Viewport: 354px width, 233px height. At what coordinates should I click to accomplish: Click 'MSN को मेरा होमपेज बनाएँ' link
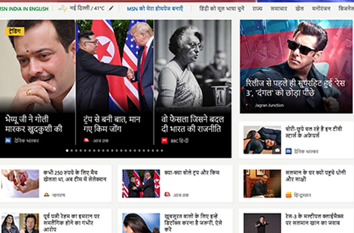[155, 9]
